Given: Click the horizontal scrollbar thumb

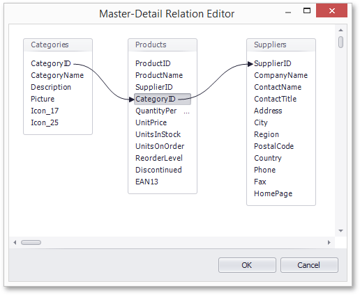Looking at the screenshot, I should point(31,243).
